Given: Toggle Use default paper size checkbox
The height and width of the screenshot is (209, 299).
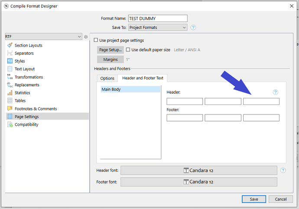Looking at the screenshot, I should tap(128, 50).
